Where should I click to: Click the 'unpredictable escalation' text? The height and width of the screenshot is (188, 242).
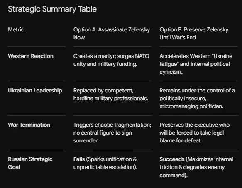click(105, 167)
